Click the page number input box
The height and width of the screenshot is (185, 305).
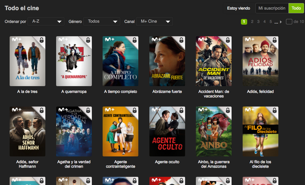coord(289,22)
